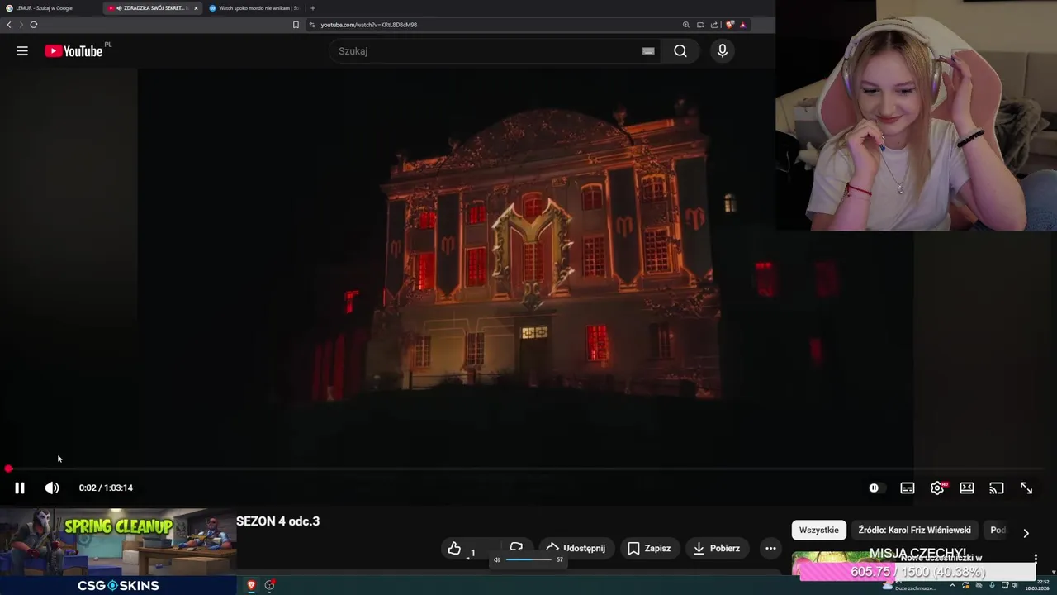Click the magnifier search button
Viewport: 1057px width, 595px height.
pos(680,51)
